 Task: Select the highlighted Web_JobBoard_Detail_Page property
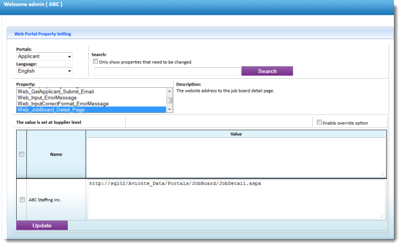click(x=51, y=110)
